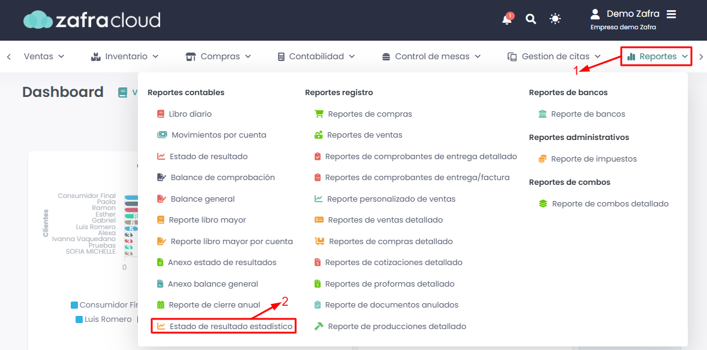Screen dimensions: 707x350
Task: Click the Dashboard heading
Action: pyautogui.click(x=63, y=92)
